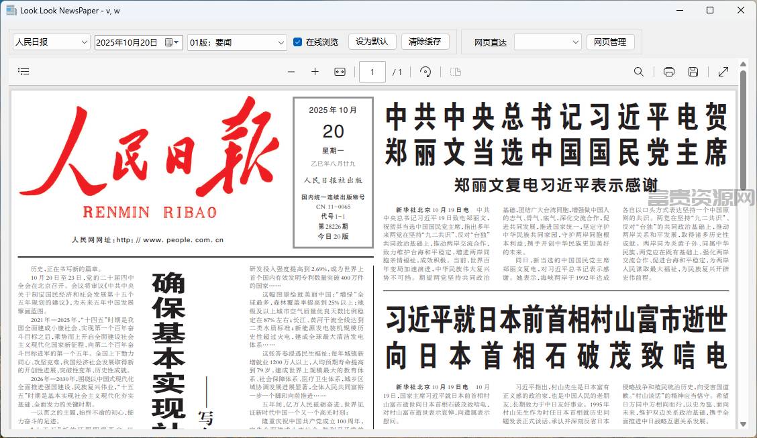
Task: Minimize the Look Look NewsPaper window
Action: pos(680,10)
